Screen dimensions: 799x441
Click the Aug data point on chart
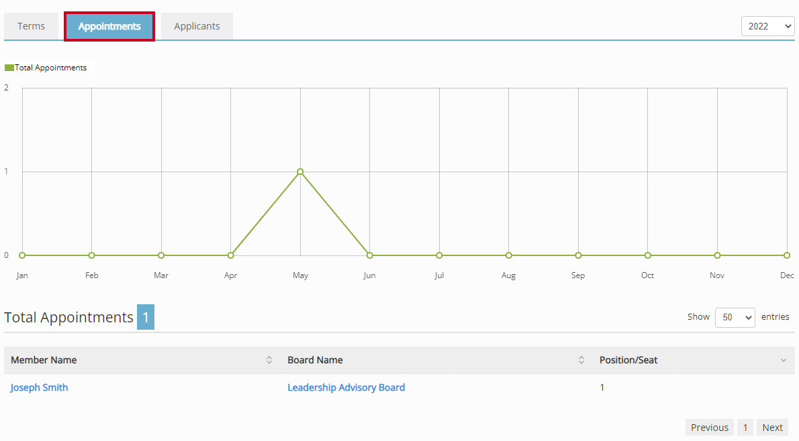coord(508,255)
